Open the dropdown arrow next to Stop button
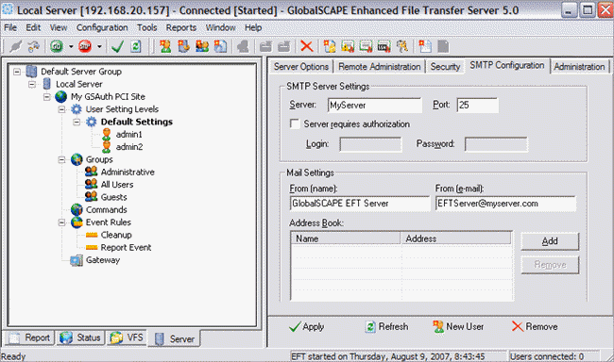This screenshot has width=614, height=362. pyautogui.click(x=99, y=47)
